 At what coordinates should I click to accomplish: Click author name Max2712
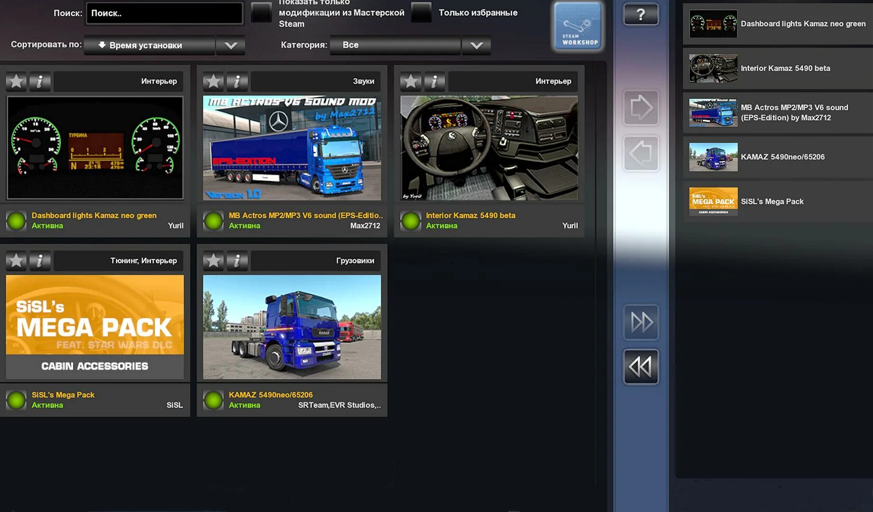point(365,226)
